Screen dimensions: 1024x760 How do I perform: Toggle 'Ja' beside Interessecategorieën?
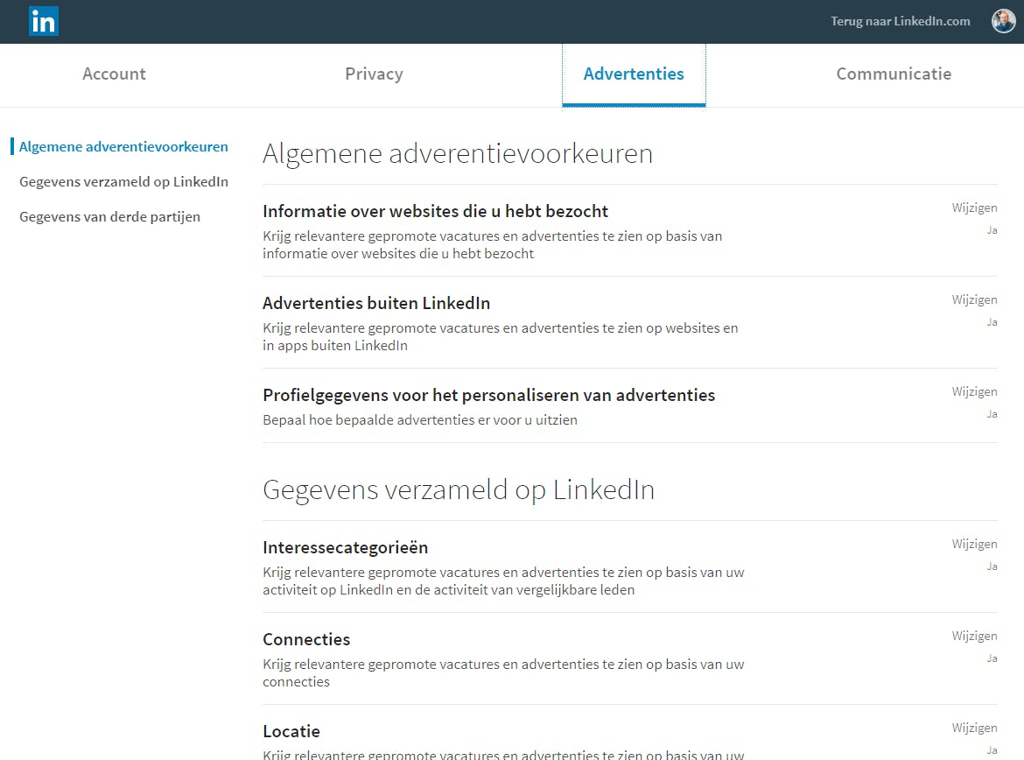[x=992, y=566]
